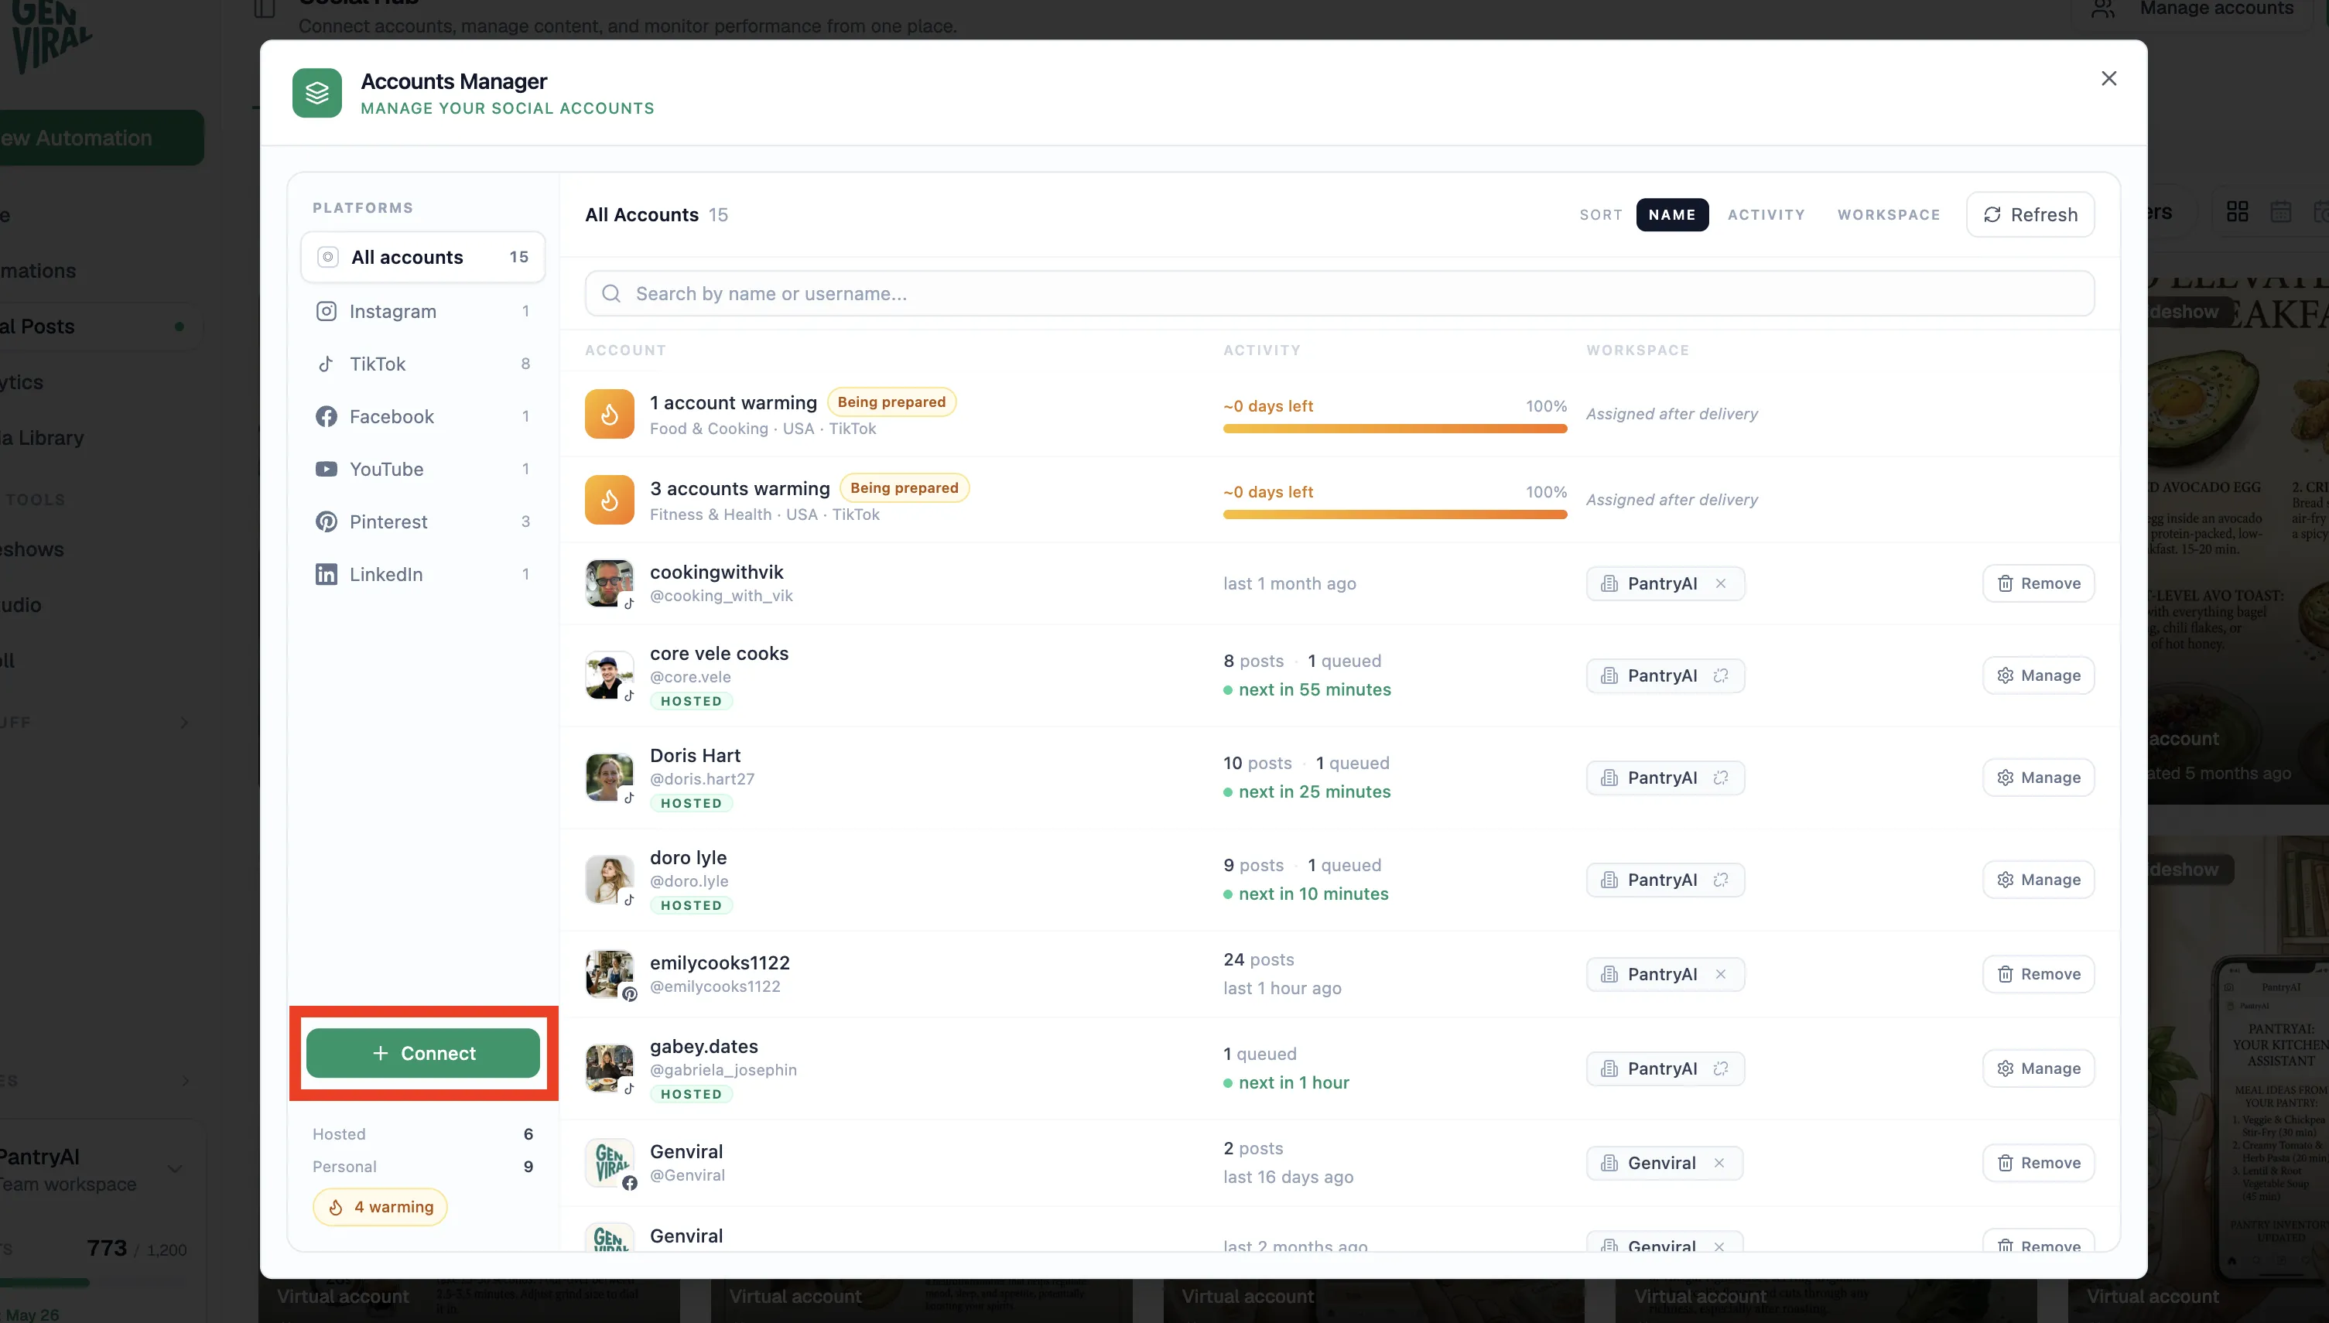The width and height of the screenshot is (2329, 1323).
Task: Click the @doris.hart27 username
Action: point(702,780)
